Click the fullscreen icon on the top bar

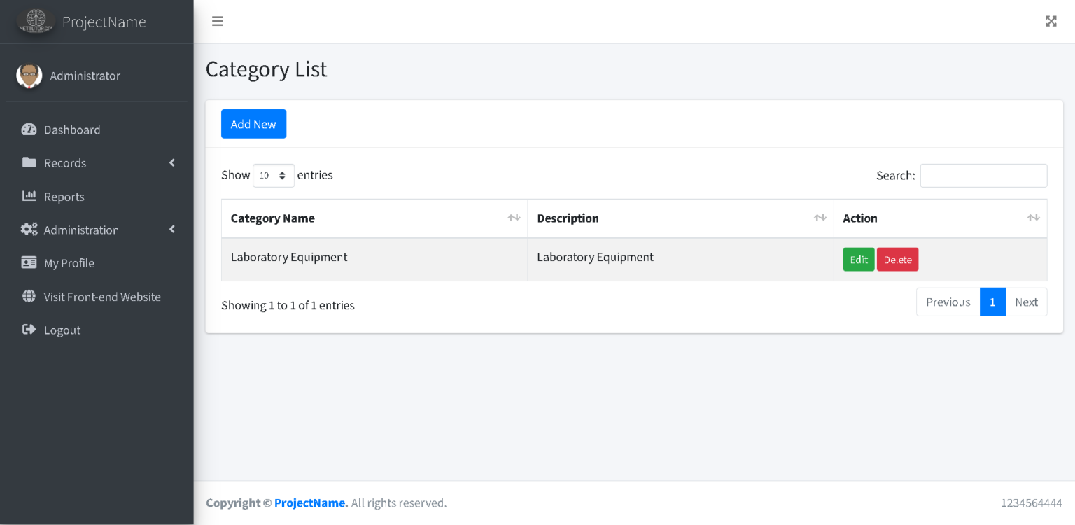coord(1051,21)
